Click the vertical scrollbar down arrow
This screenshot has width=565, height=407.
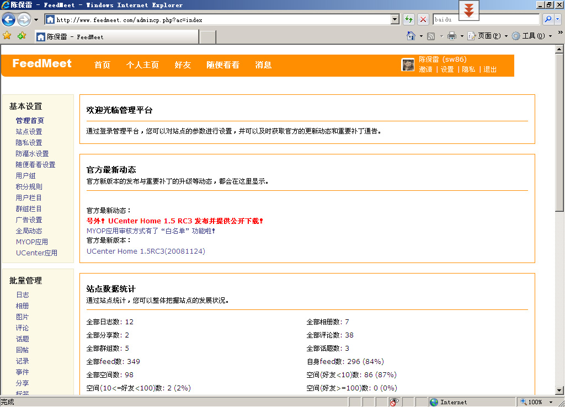point(559,390)
